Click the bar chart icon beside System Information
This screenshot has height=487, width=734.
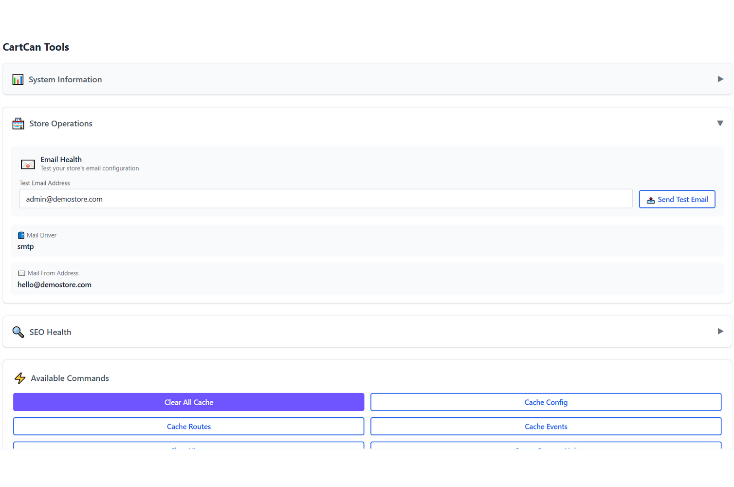[x=18, y=79]
